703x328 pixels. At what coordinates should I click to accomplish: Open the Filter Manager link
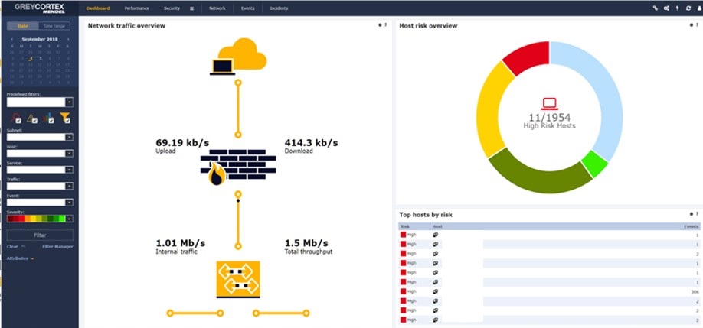(57, 247)
